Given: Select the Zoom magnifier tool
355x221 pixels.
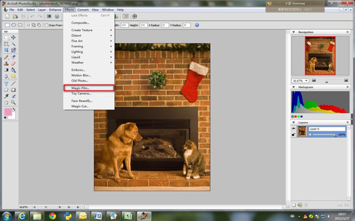Looking at the screenshot, I should [14, 103].
